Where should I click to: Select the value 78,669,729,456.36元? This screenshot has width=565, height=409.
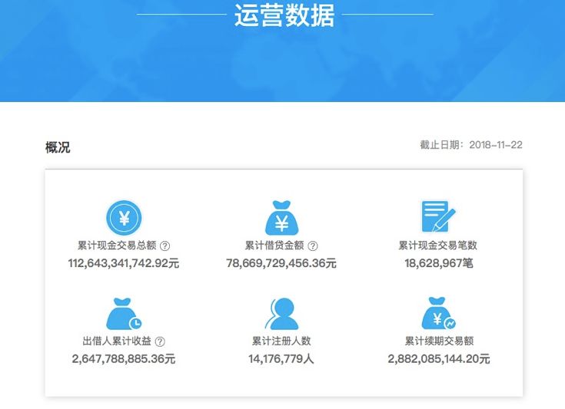coord(281,263)
